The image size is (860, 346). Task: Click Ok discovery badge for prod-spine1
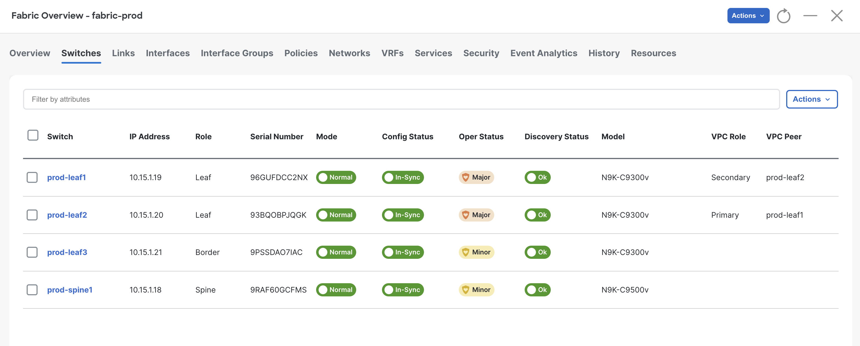click(537, 290)
